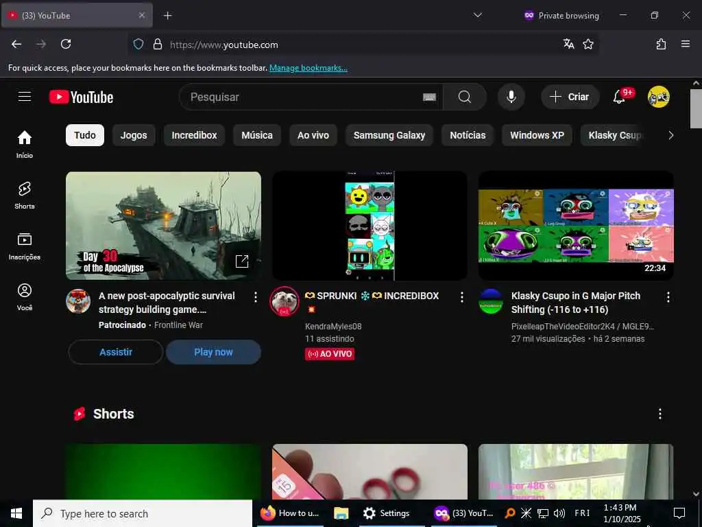Open Frontline War advertiser avatar
This screenshot has width=702, height=527.
click(x=78, y=301)
